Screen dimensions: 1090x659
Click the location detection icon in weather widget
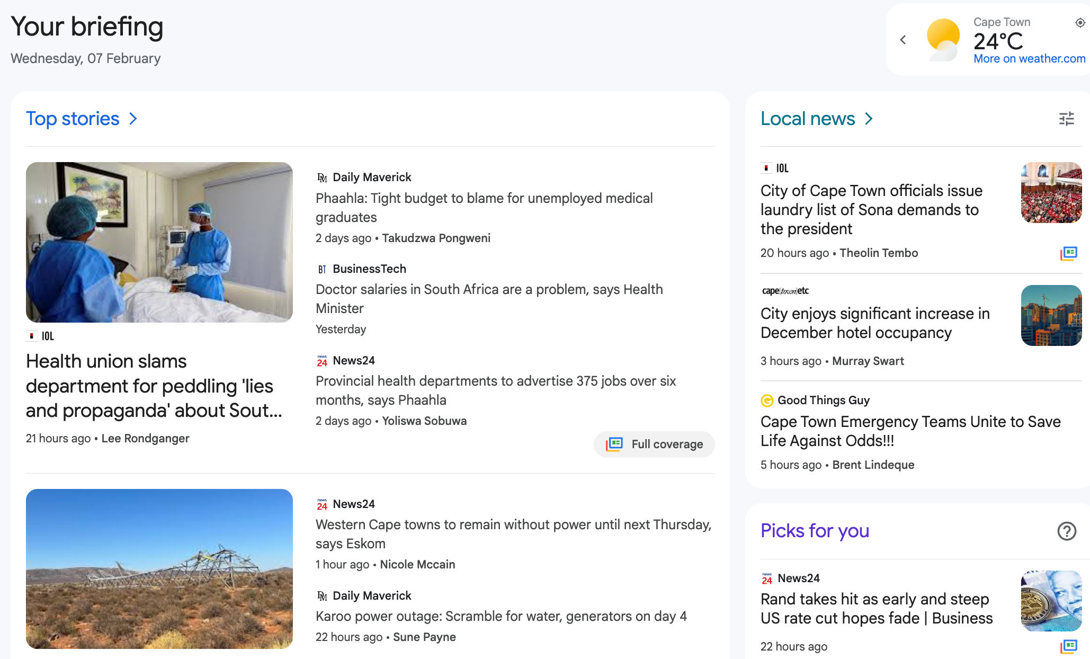pyautogui.click(x=1079, y=23)
